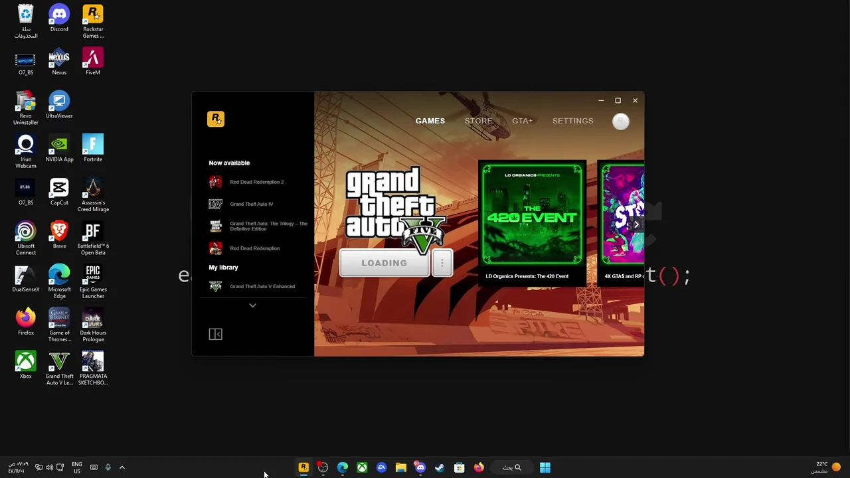Screen dimensions: 850x478
Task: Open UltraViewer desktop icon
Action: [59, 105]
